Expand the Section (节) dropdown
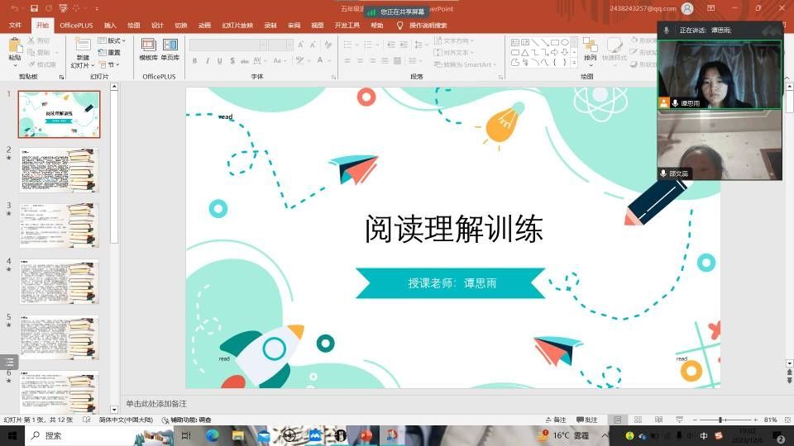Viewport: 794px width, 446px height. 111,64
